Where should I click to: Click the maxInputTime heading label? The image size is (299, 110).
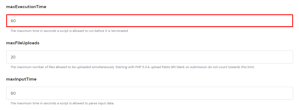21,79
